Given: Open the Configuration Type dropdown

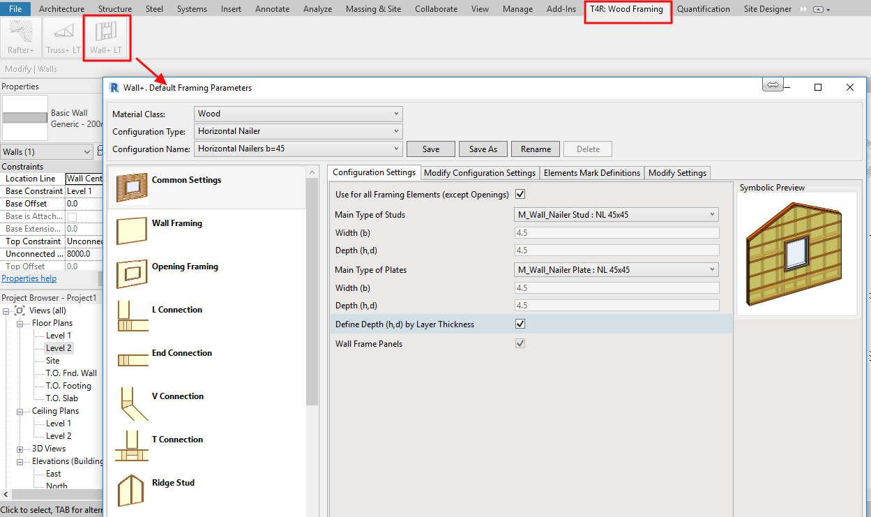Looking at the screenshot, I should [x=298, y=131].
